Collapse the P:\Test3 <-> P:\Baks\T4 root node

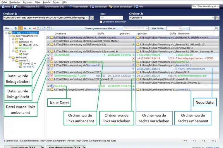[6, 33]
